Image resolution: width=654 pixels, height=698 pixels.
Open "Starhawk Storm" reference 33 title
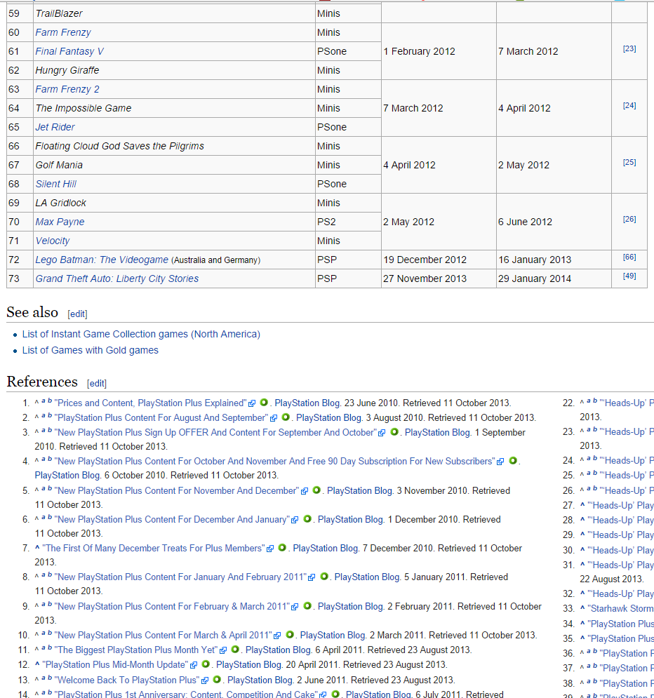coord(620,608)
